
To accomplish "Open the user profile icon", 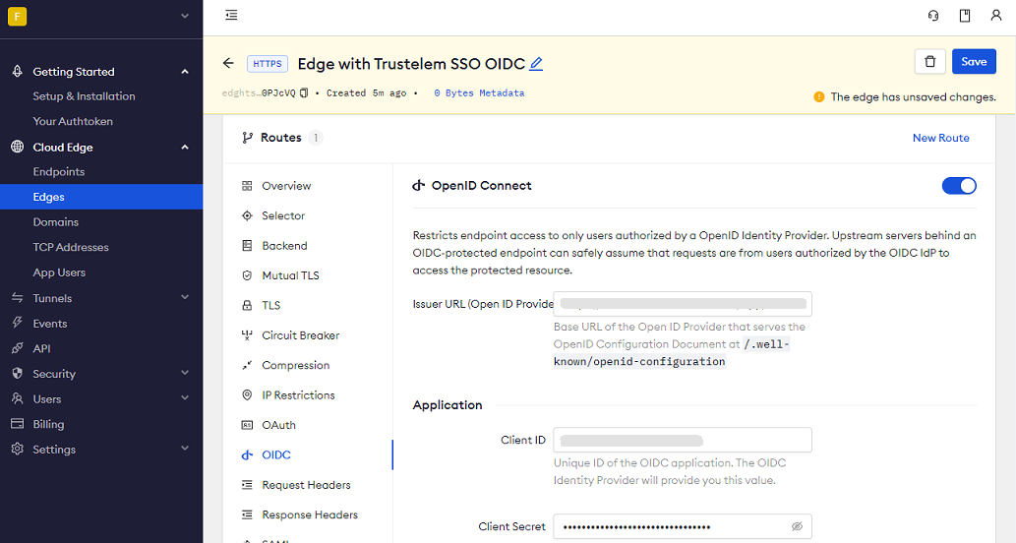I will tap(996, 16).
